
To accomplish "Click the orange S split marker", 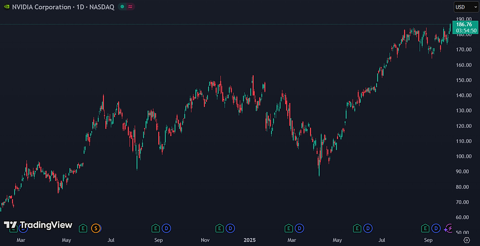I will coord(96,227).
